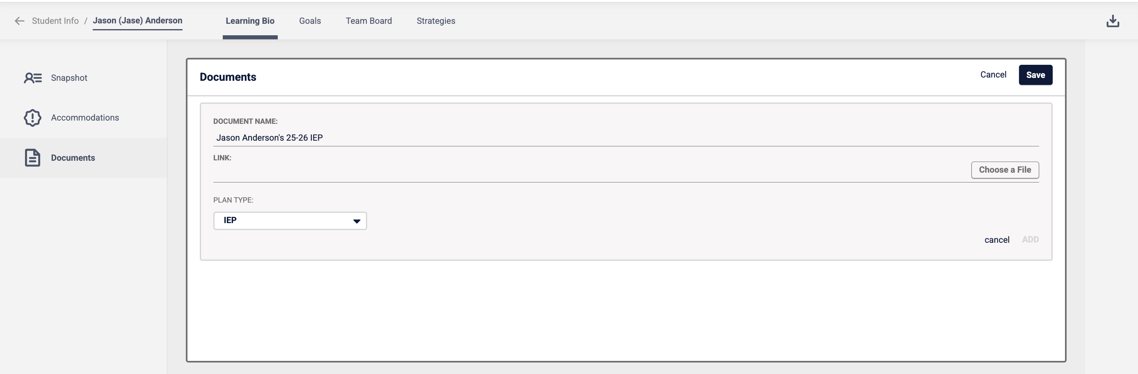1138x374 pixels.
Task: Click the Choose a File button
Action: tap(1005, 170)
